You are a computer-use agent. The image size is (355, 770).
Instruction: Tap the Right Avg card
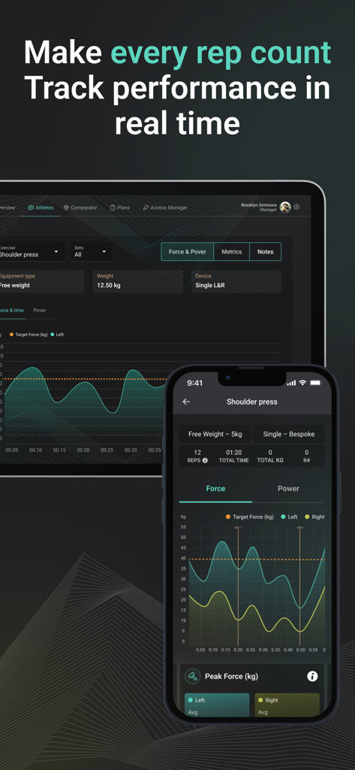point(287,705)
